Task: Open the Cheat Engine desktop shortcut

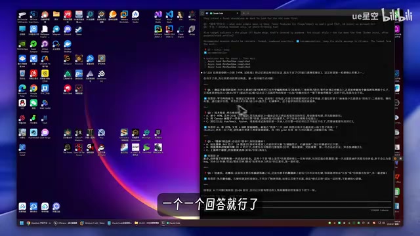Action: (181, 31)
